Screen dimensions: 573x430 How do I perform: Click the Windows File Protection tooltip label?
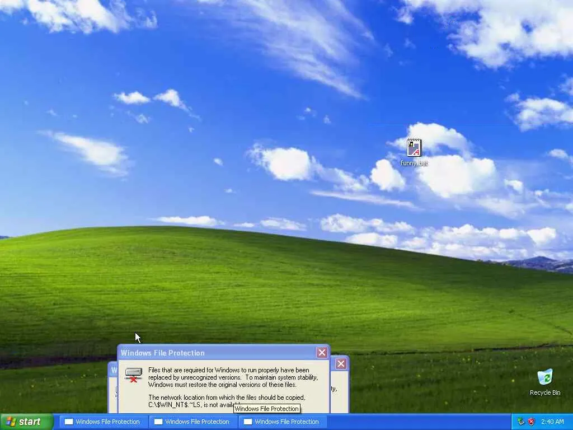267,409
